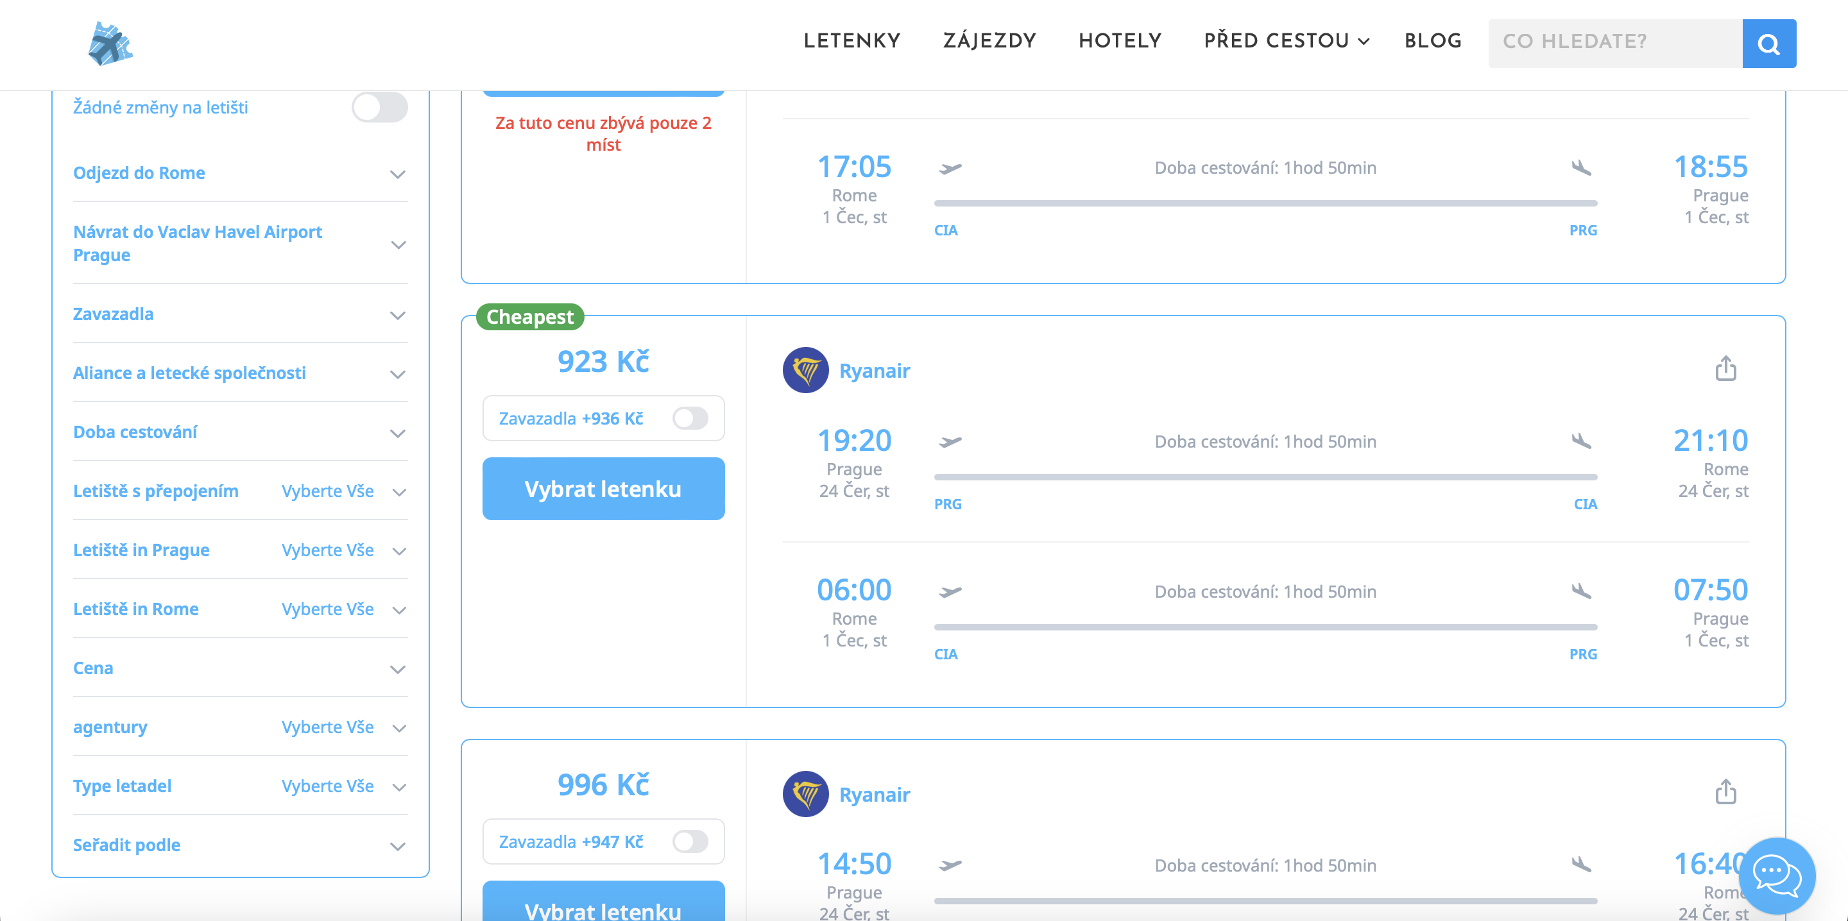Click takeoff plane icon for 19:20 departure

click(950, 442)
